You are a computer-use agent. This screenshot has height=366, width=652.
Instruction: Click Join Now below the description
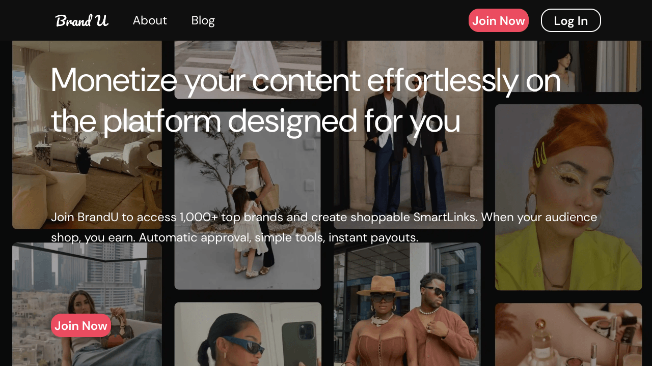(x=81, y=325)
